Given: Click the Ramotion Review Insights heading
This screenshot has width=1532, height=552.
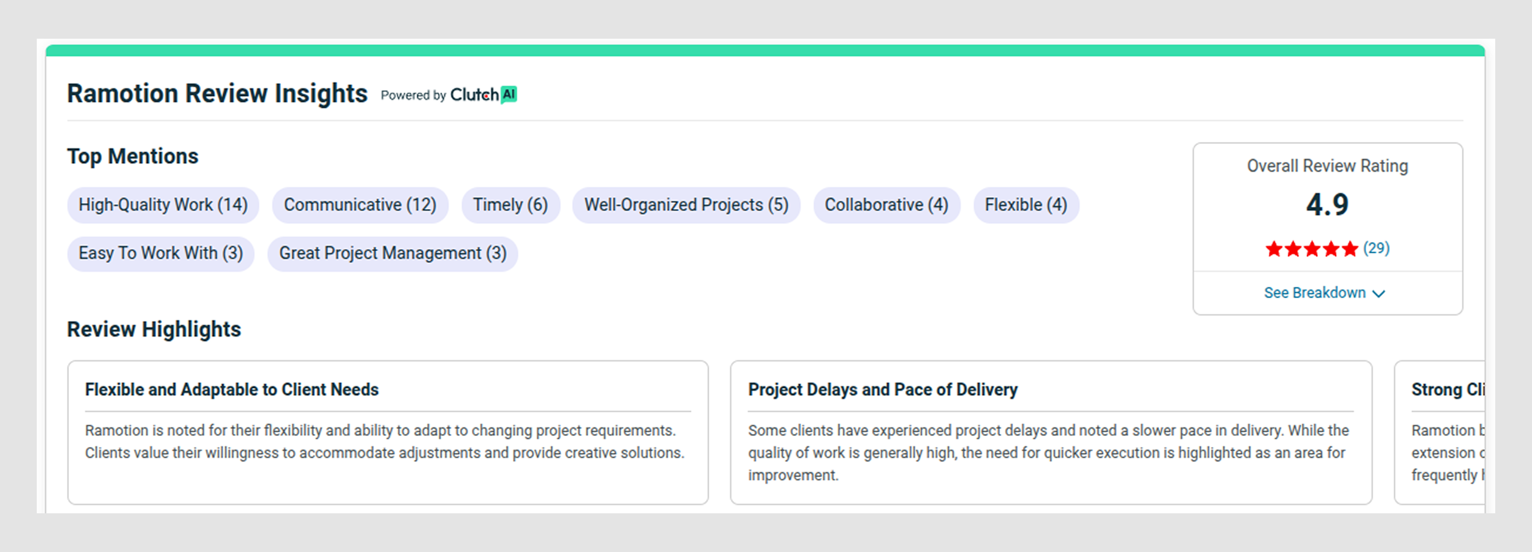Looking at the screenshot, I should pyautogui.click(x=217, y=94).
